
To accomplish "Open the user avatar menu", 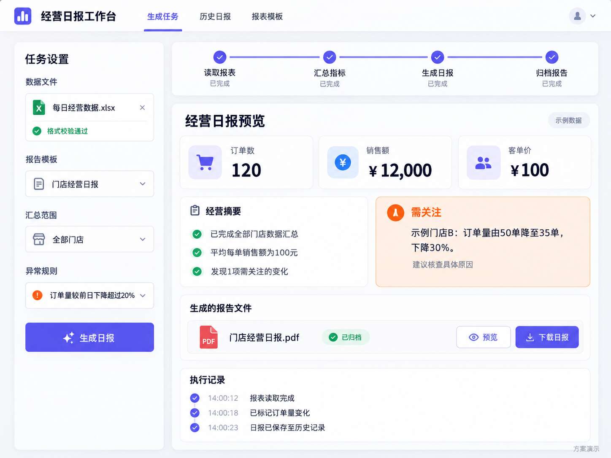I will 577,16.
